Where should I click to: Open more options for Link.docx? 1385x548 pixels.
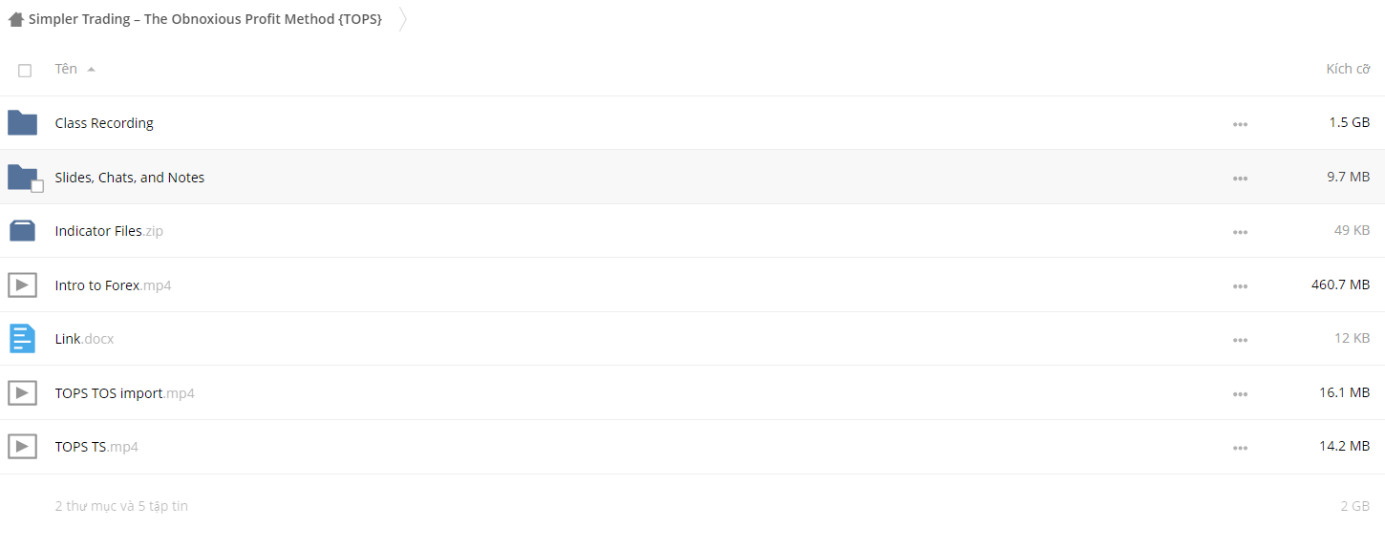point(1240,340)
